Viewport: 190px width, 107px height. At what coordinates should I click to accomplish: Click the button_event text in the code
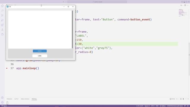(x=140, y=19)
